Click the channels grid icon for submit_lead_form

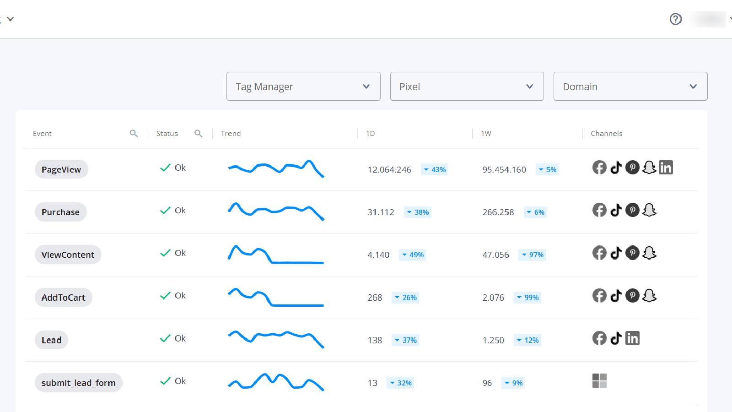pyautogui.click(x=600, y=380)
